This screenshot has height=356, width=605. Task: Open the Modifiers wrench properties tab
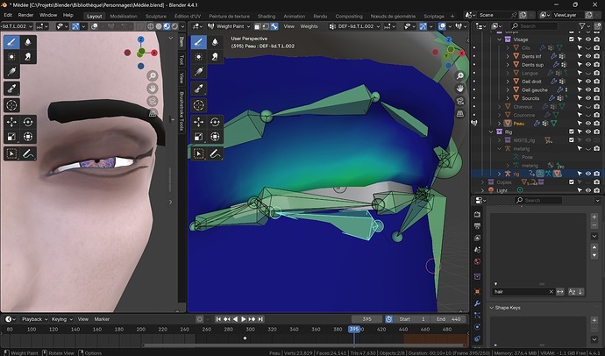pos(478,303)
